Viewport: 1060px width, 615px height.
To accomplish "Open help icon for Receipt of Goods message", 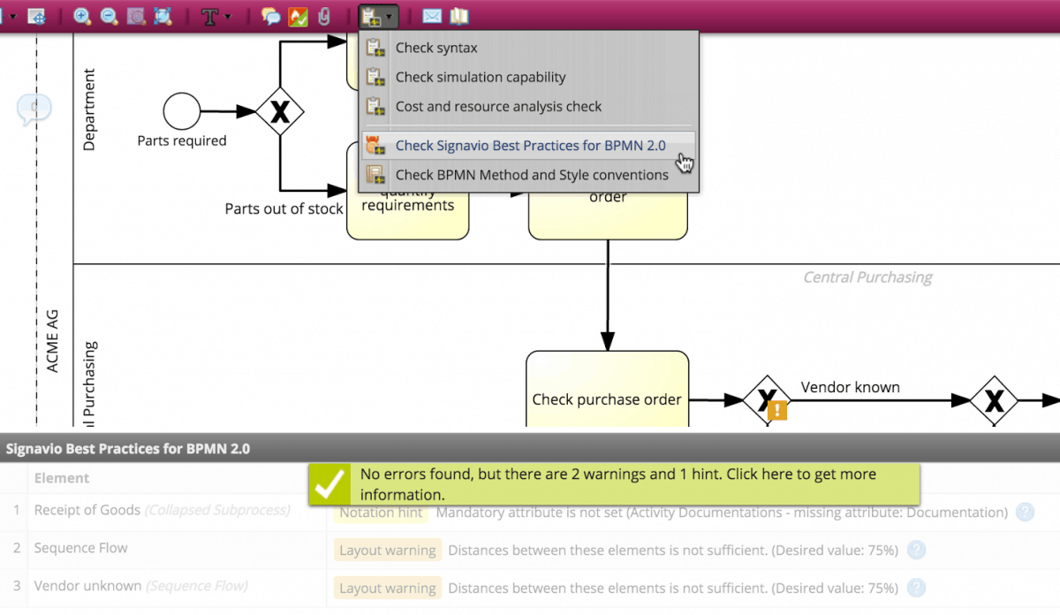I will point(1025,512).
